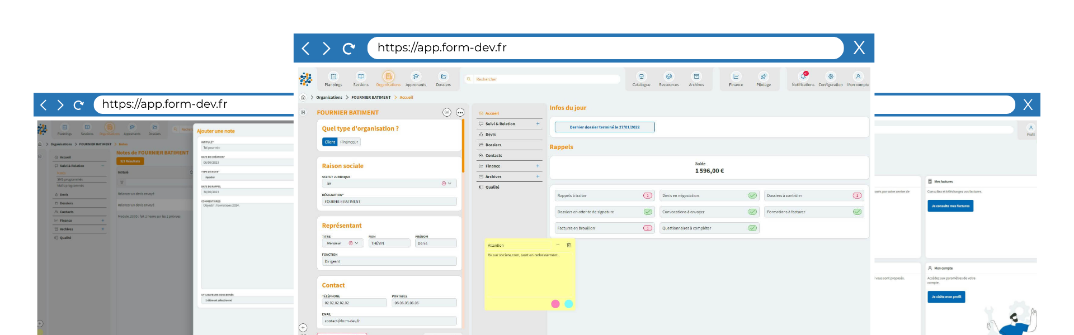Delete the yellow Attention sticky note
This screenshot has width=1074, height=335.
569,245
